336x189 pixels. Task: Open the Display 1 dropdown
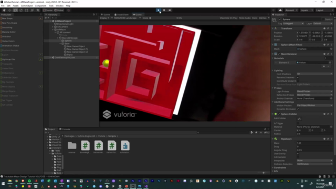pos(106,18)
